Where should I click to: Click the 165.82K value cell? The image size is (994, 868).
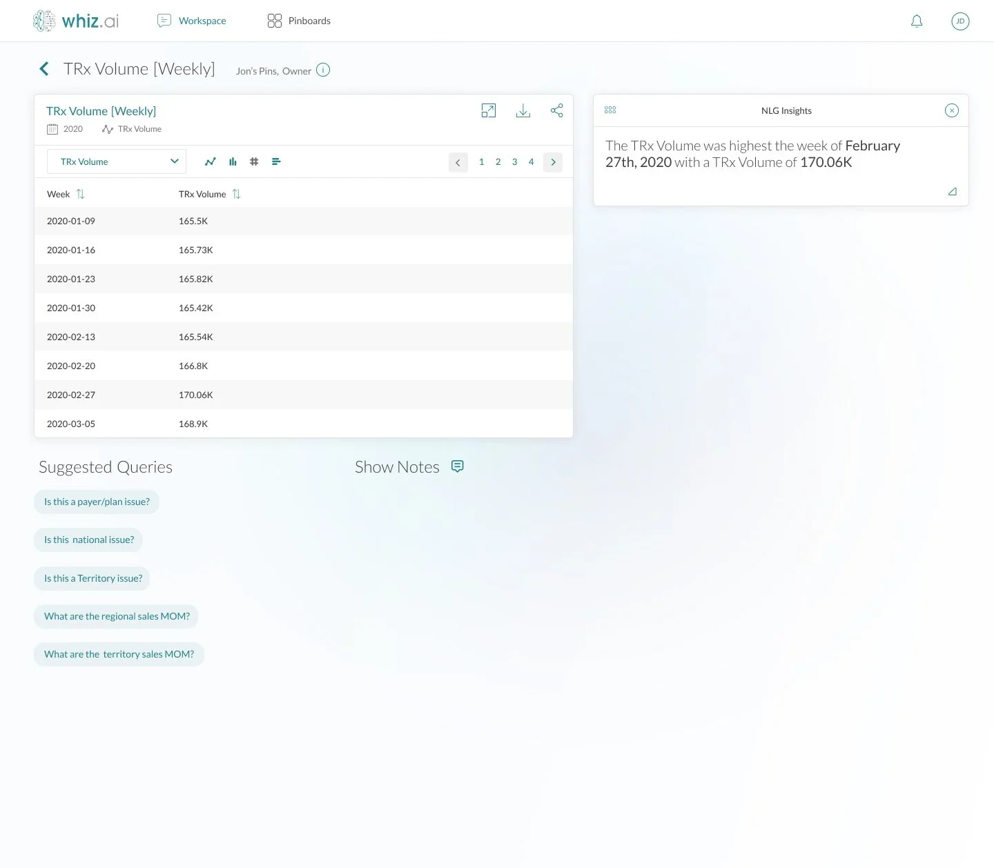pos(196,279)
